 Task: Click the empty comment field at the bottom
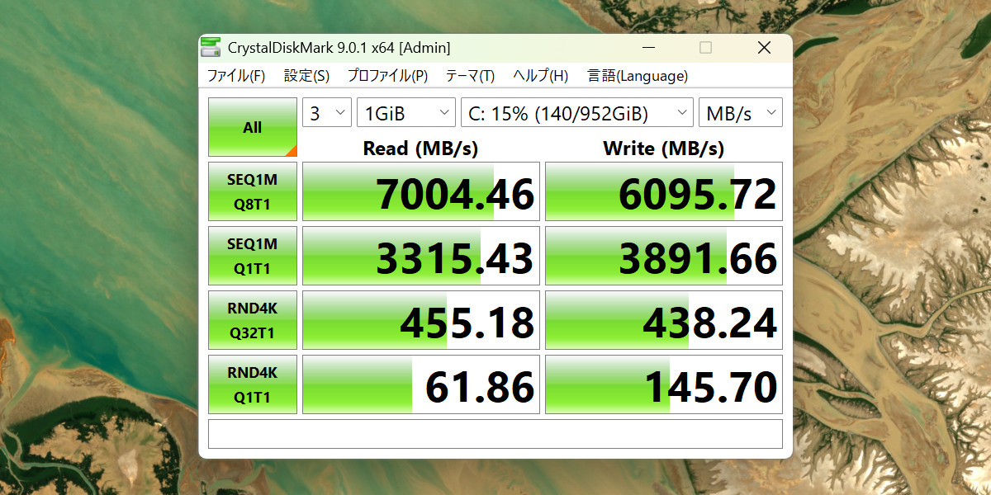[495, 434]
